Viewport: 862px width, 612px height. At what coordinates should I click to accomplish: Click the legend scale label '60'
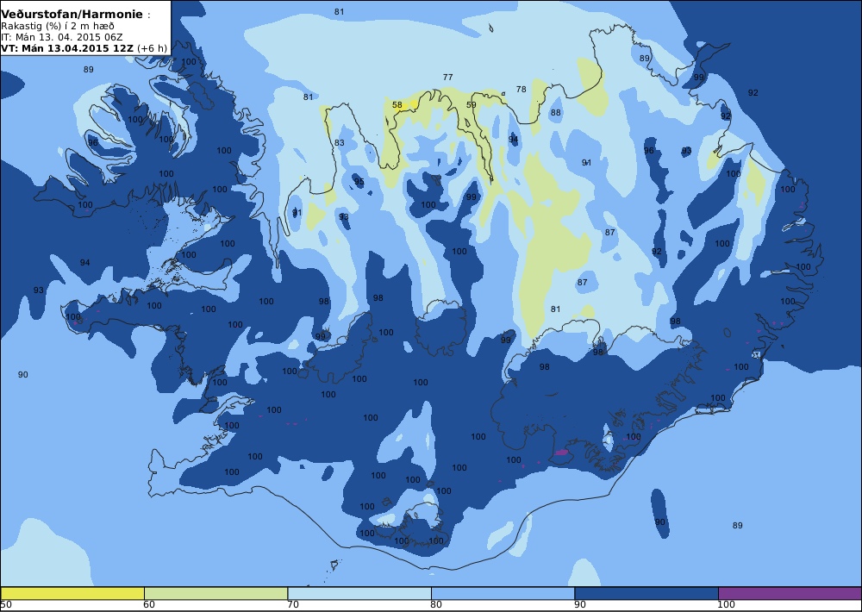pos(149,605)
